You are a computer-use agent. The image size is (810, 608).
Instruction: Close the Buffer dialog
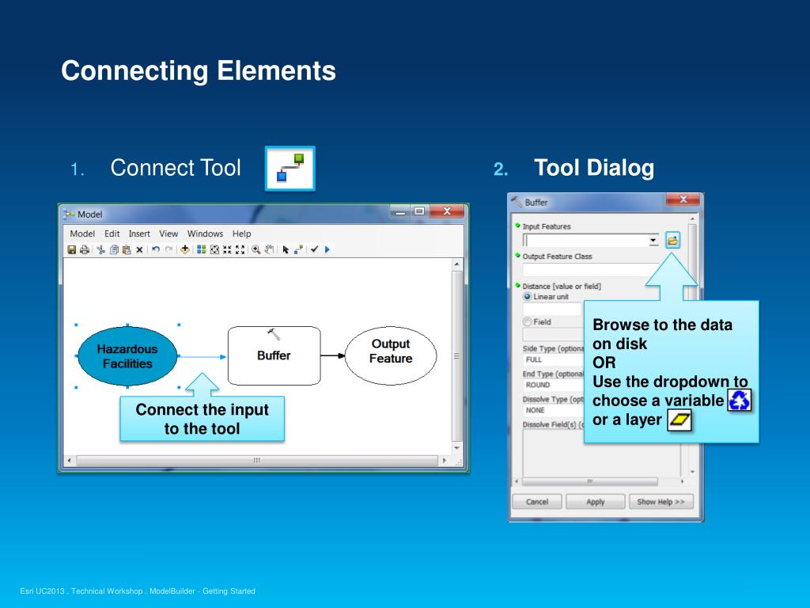click(x=683, y=199)
